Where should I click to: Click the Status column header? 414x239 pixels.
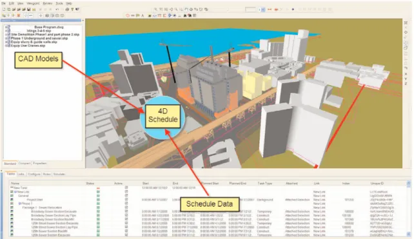tap(90, 184)
